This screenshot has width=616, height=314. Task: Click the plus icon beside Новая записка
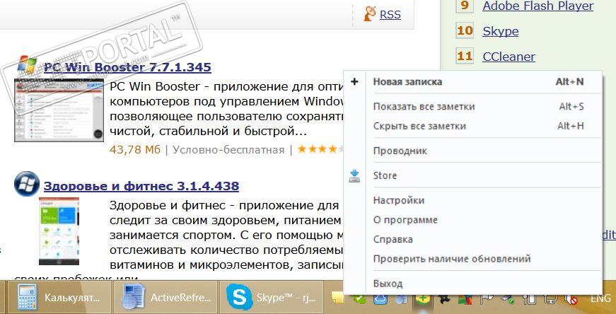354,82
